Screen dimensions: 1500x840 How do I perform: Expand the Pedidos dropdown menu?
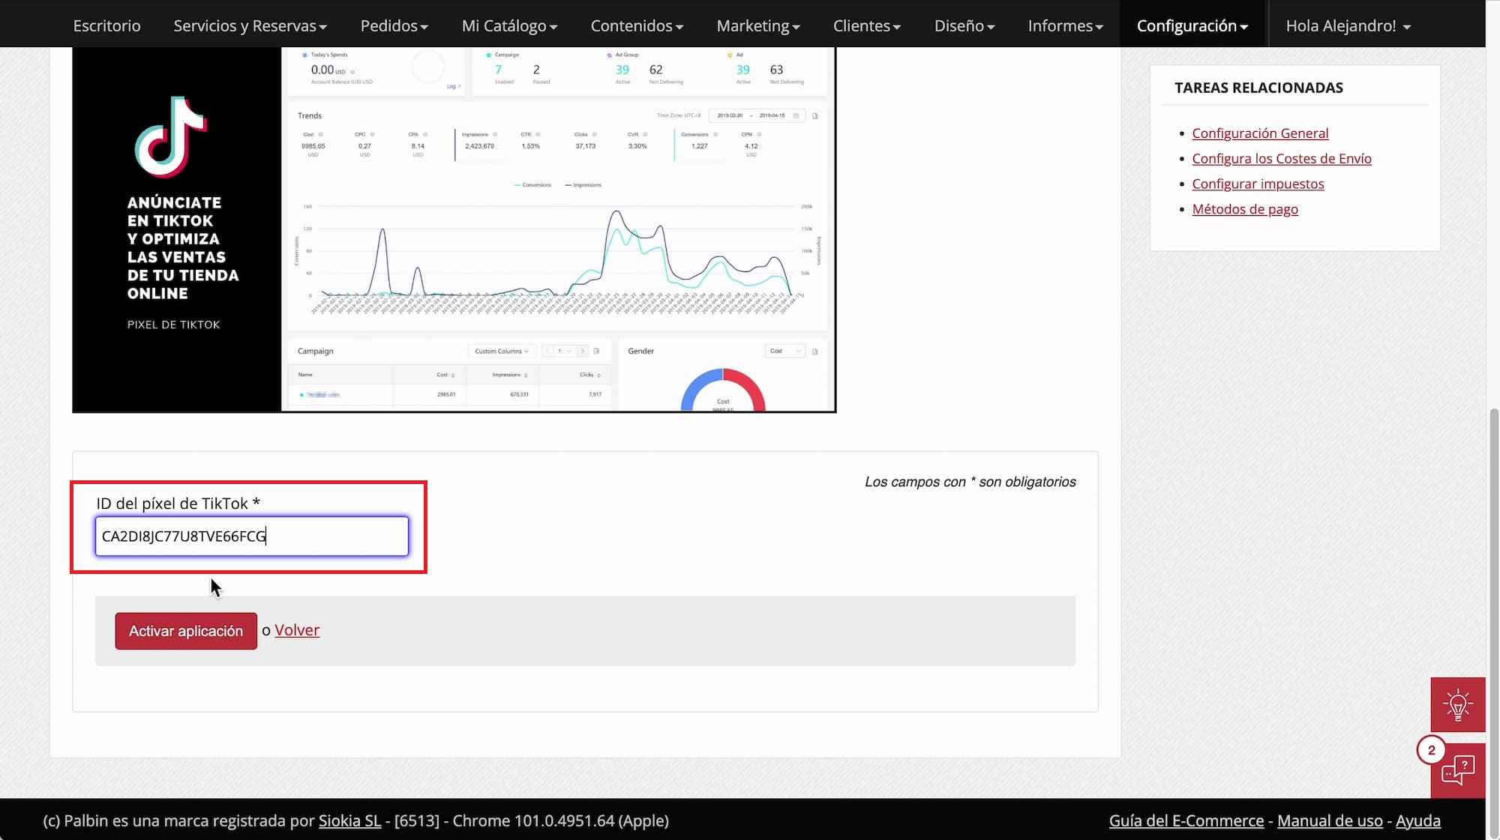tap(394, 25)
